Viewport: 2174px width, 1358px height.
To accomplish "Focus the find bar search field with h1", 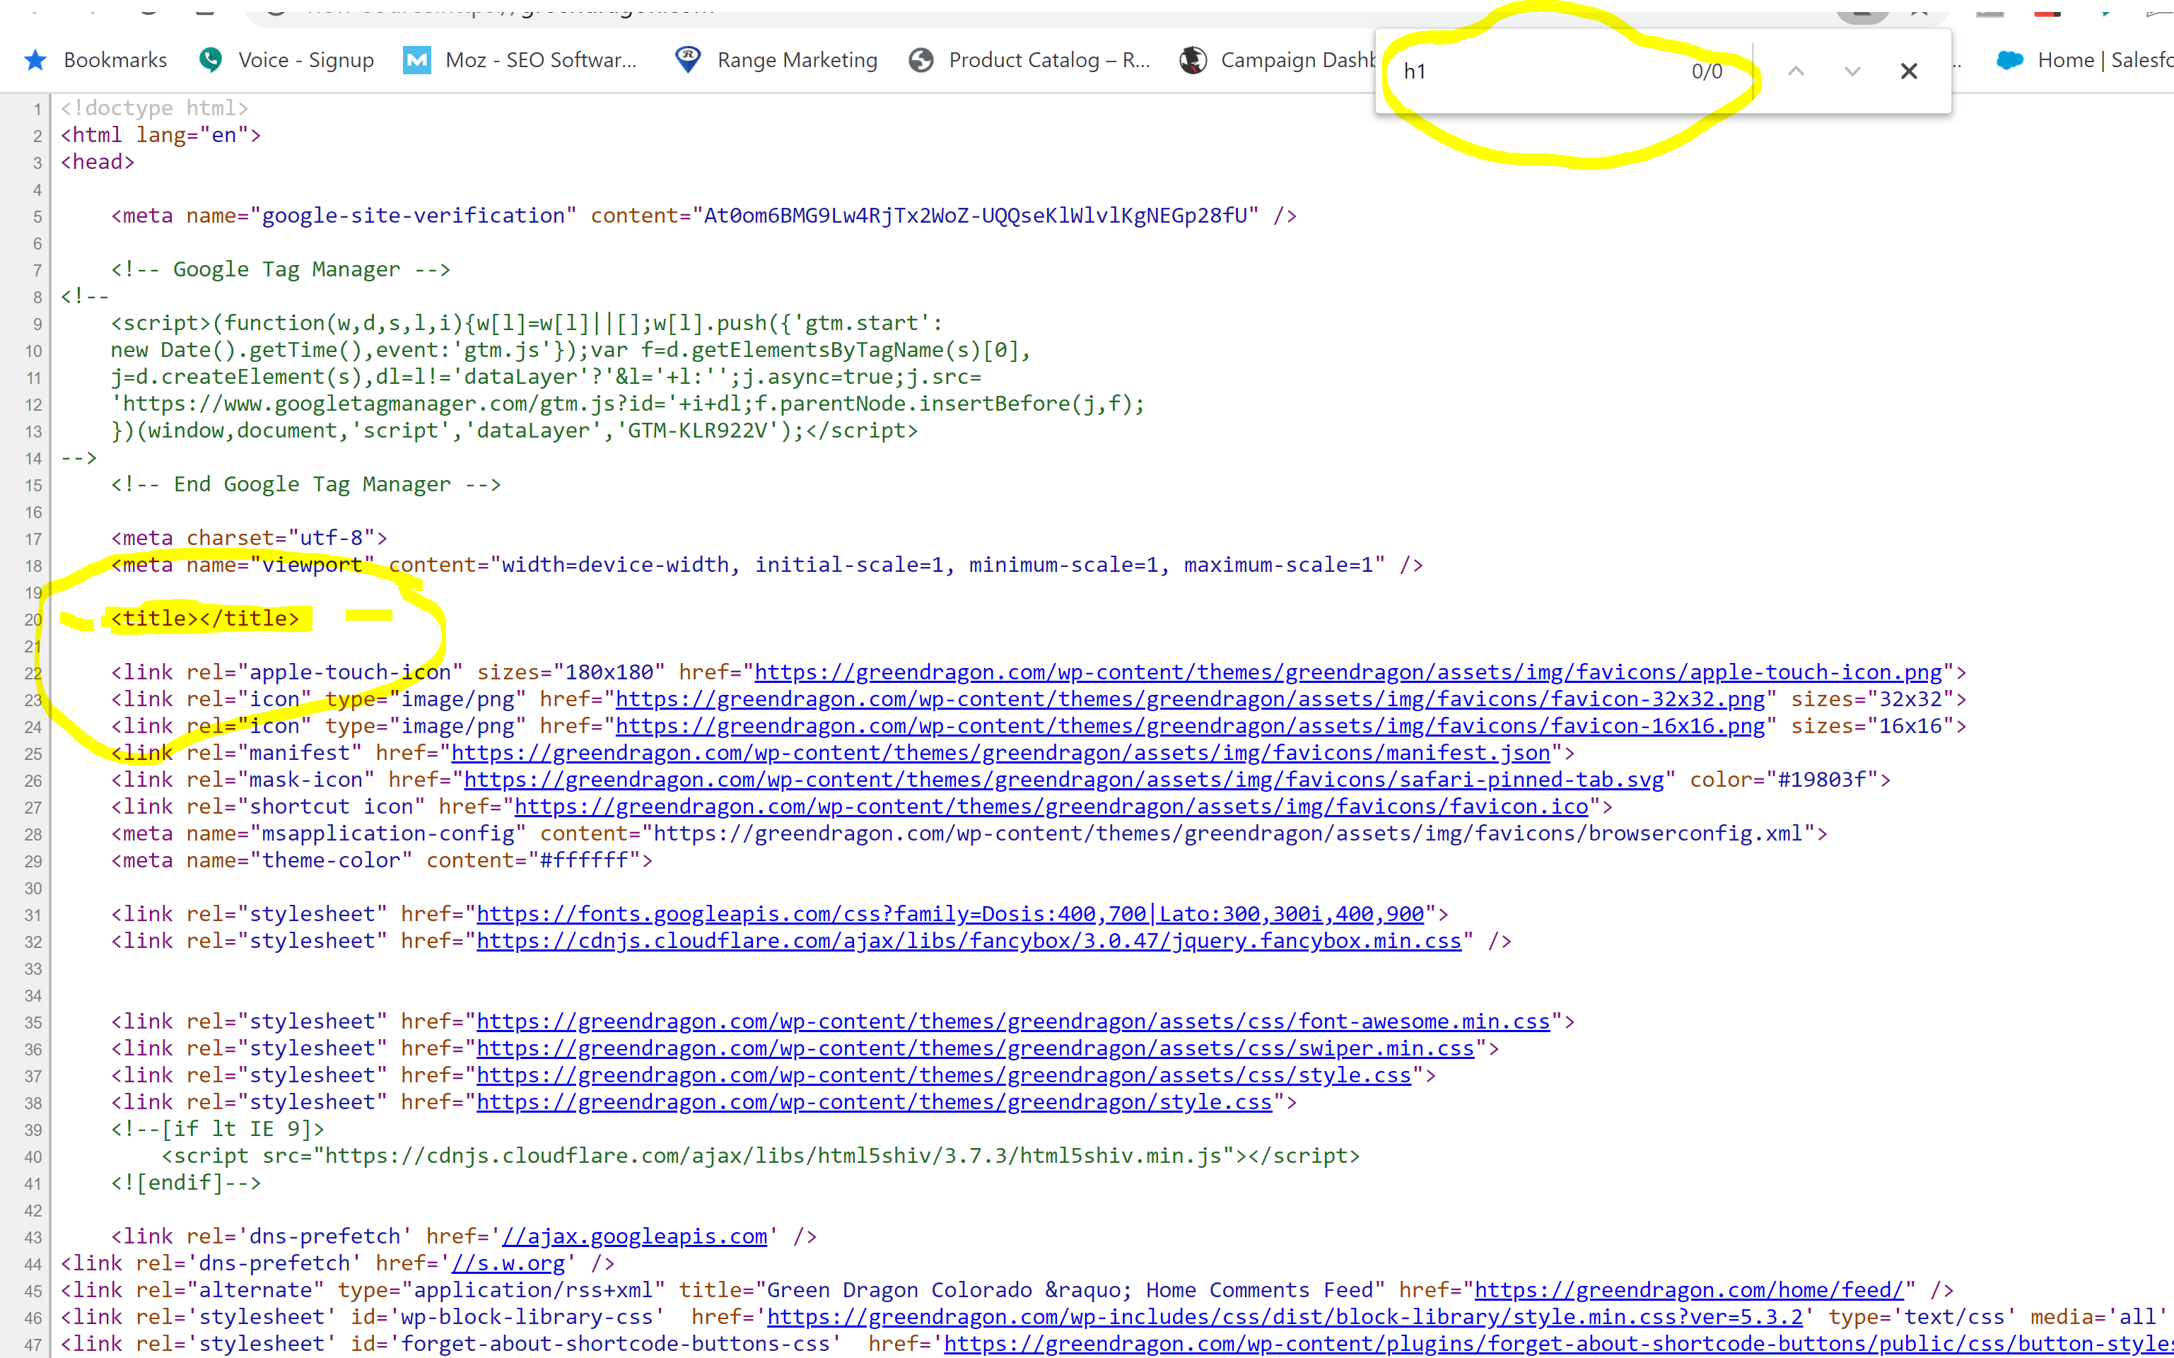I will coord(1537,71).
